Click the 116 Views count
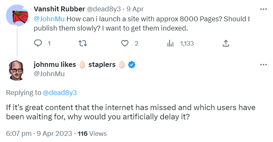The image size is (273, 142). pos(92,133)
